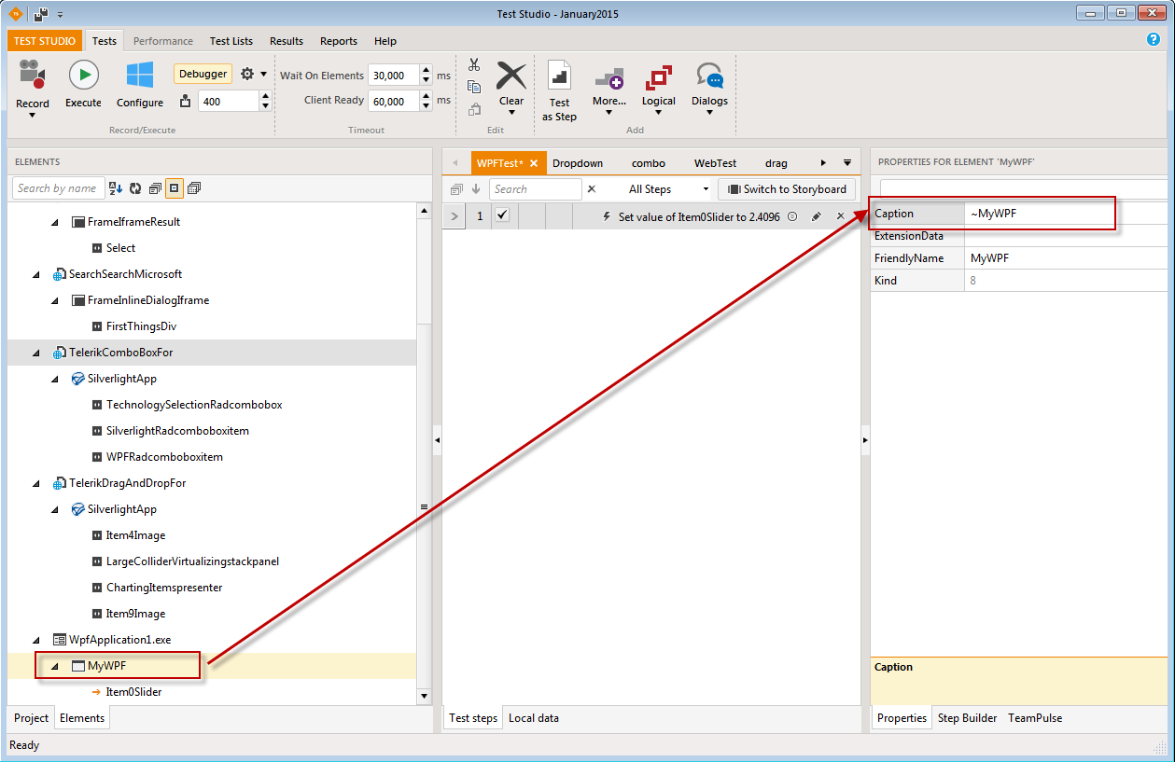Click the Cut scissors icon

(474, 64)
